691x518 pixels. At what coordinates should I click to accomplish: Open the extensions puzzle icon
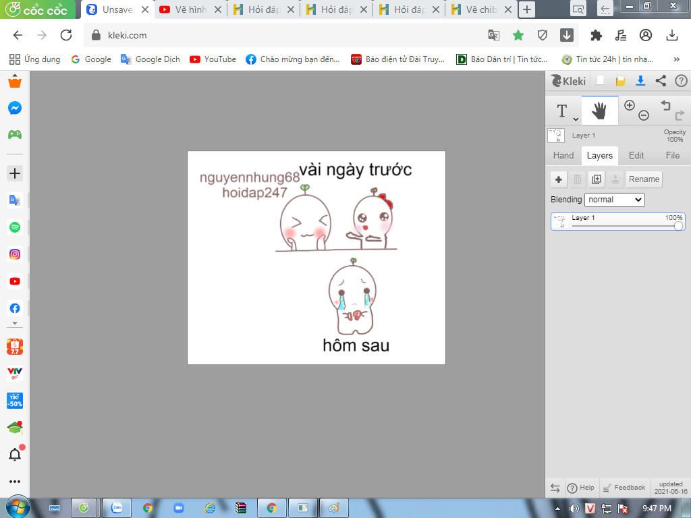pos(597,35)
